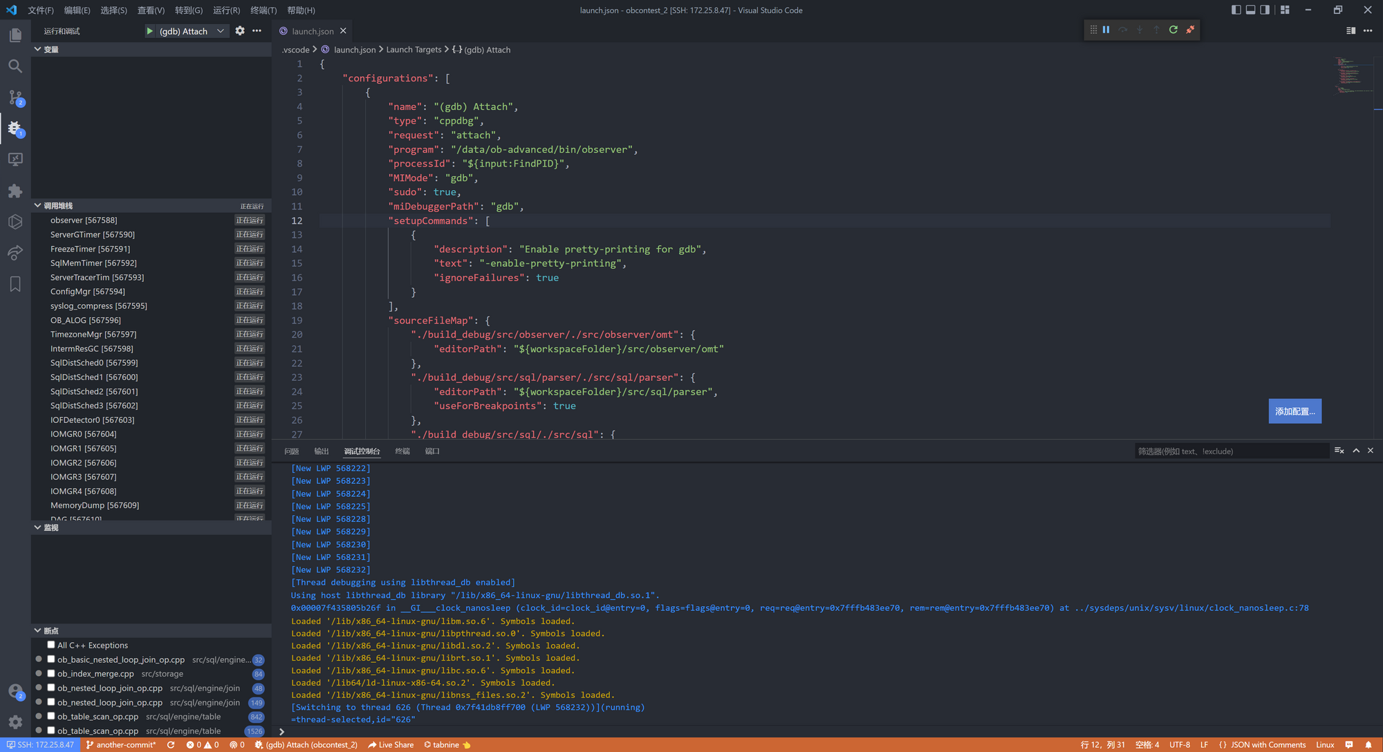This screenshot has height=752, width=1383.
Task: Toggle the primary sidebar layout icon
Action: pyautogui.click(x=1236, y=10)
